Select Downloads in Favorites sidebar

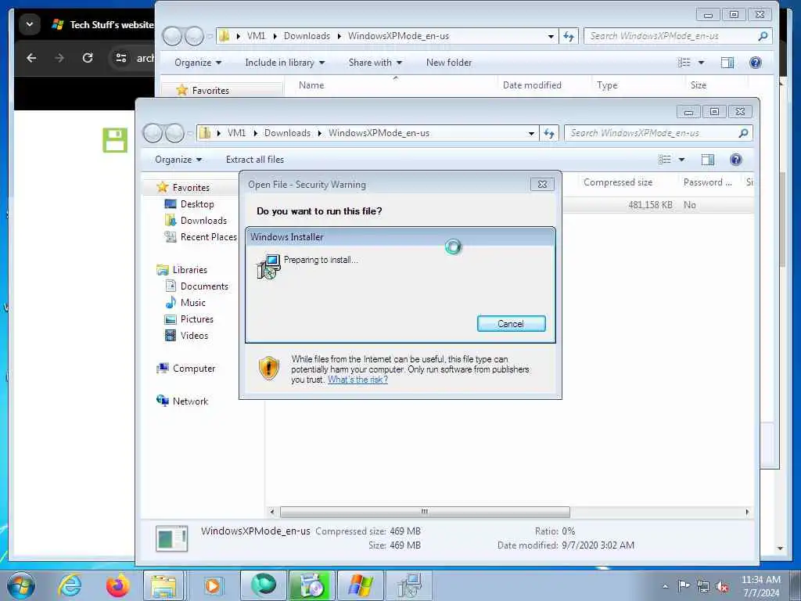tap(203, 220)
